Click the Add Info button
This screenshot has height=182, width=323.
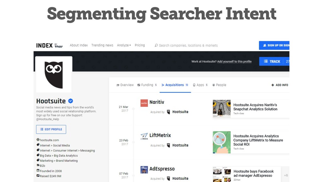point(280,85)
